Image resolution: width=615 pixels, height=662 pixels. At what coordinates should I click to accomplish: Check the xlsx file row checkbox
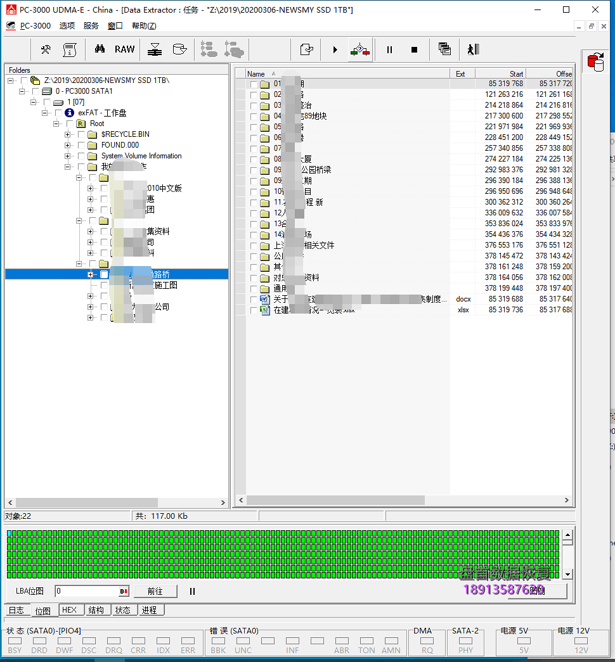pyautogui.click(x=254, y=310)
